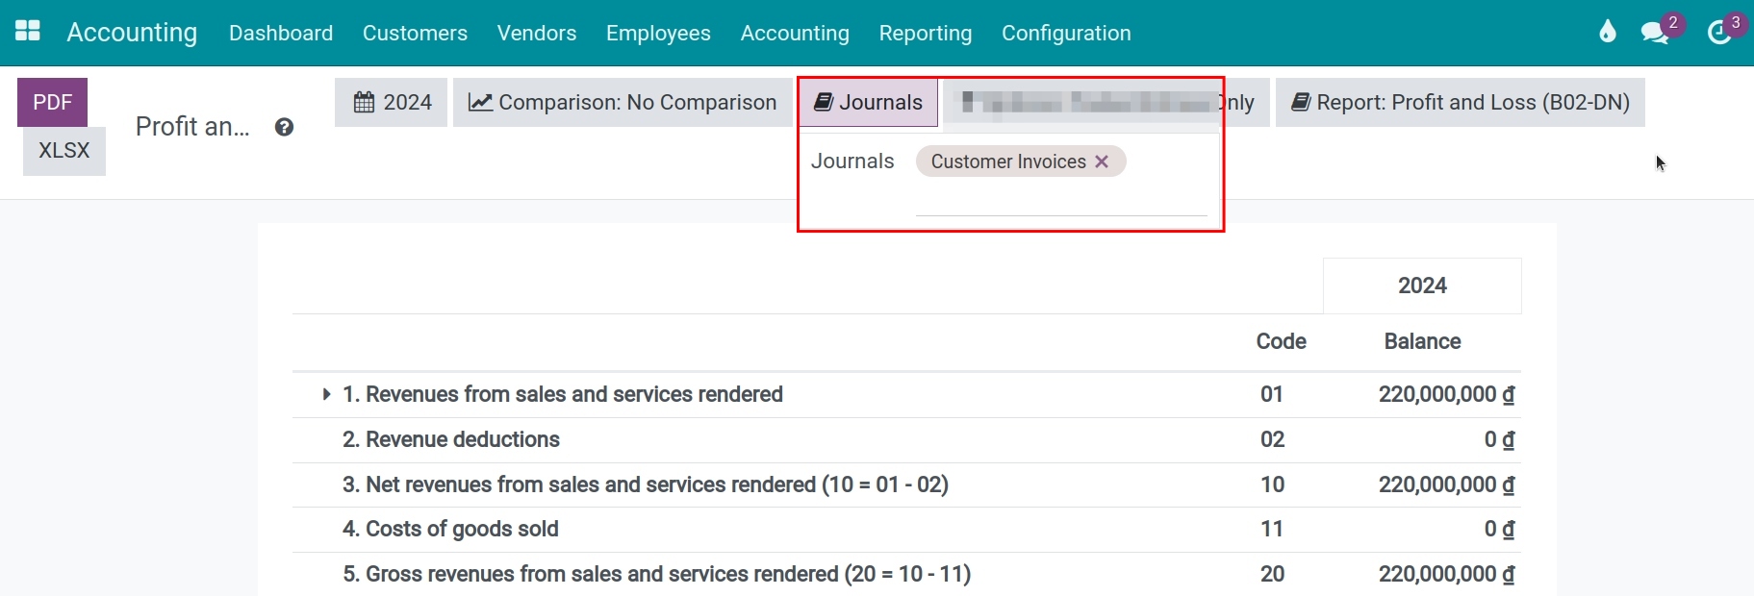The width and height of the screenshot is (1754, 596).
Task: Open the Employees menu
Action: coord(658,33)
